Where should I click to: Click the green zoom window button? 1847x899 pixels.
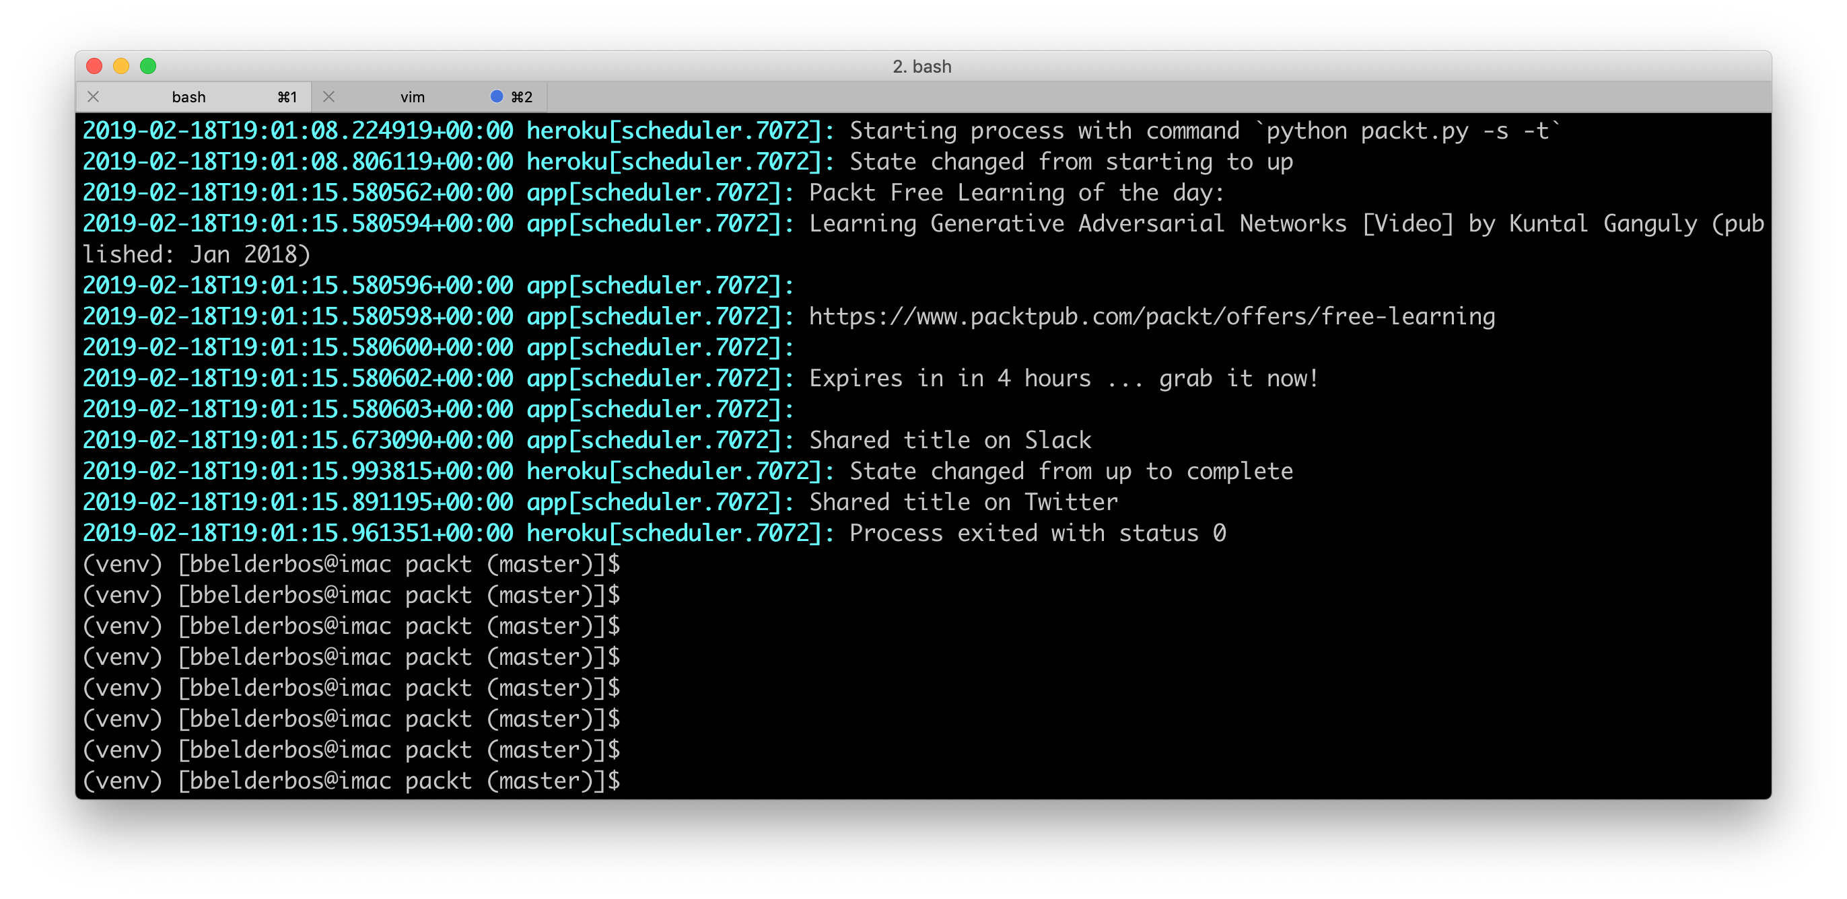[x=148, y=66]
